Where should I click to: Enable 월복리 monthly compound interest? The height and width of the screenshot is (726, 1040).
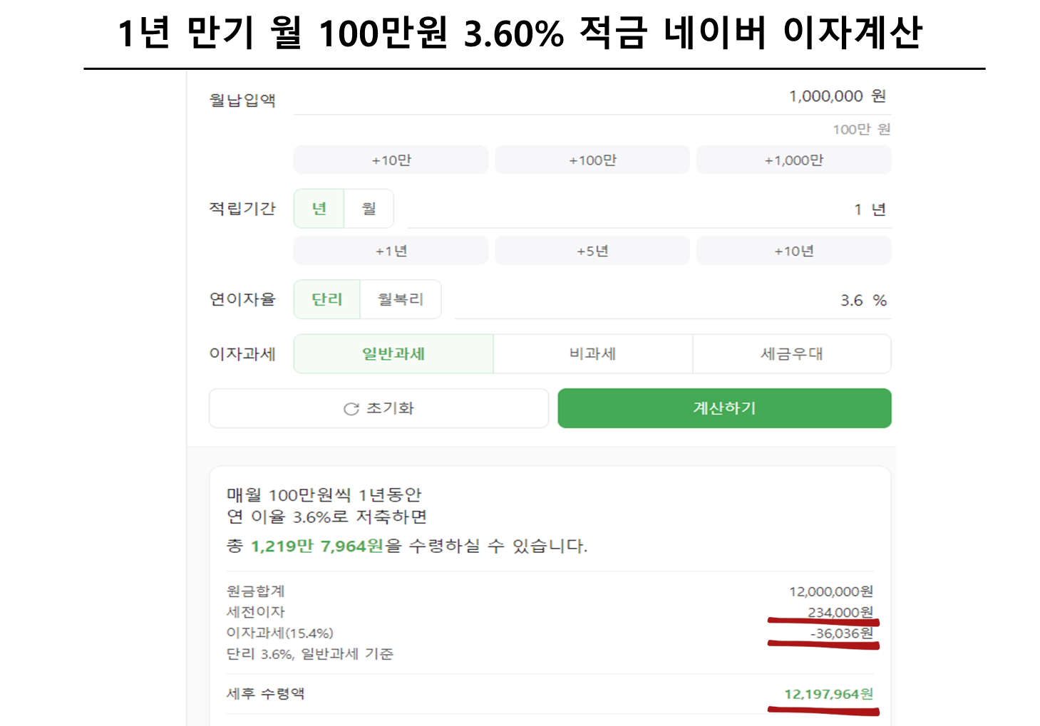(401, 299)
